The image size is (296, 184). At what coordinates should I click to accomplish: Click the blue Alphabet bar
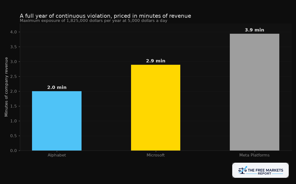[x=57, y=121]
